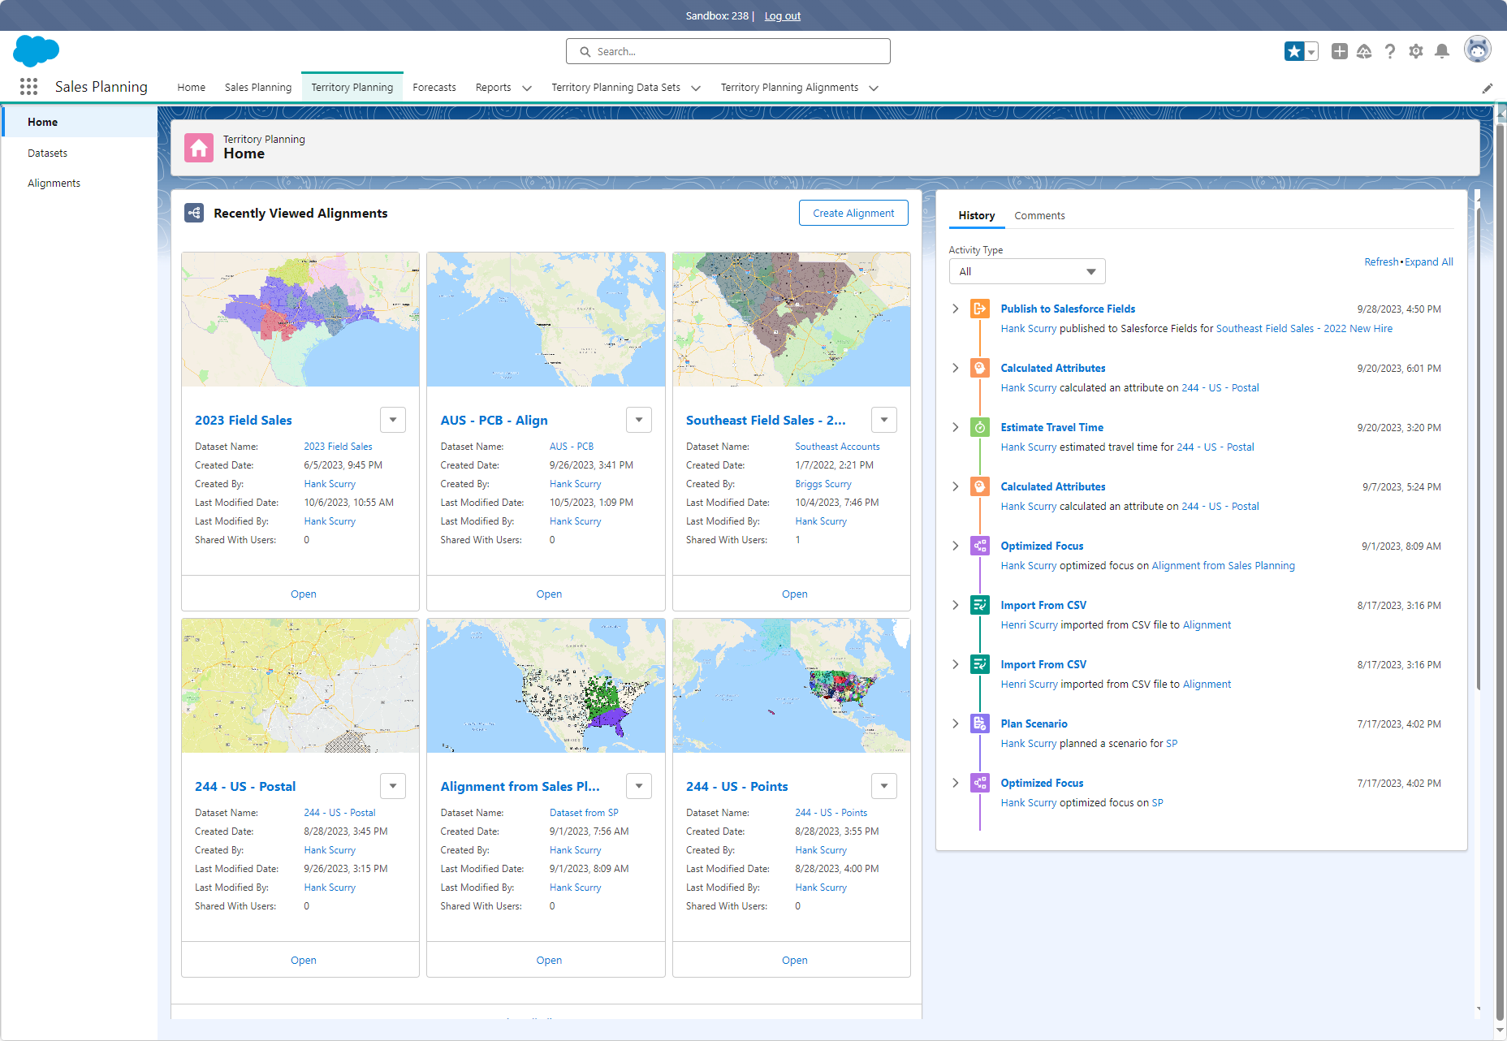Expand the Reports tab dropdown chevron
The height and width of the screenshot is (1041, 1507).
click(527, 88)
